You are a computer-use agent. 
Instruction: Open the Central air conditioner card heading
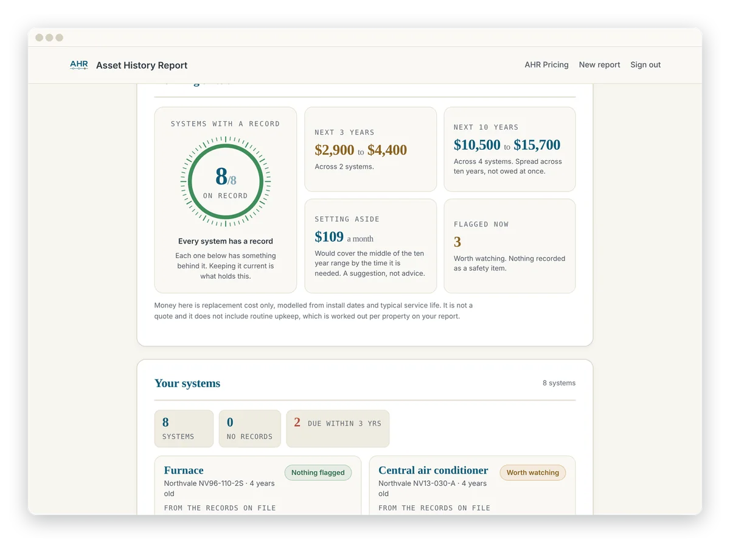pyautogui.click(x=433, y=470)
